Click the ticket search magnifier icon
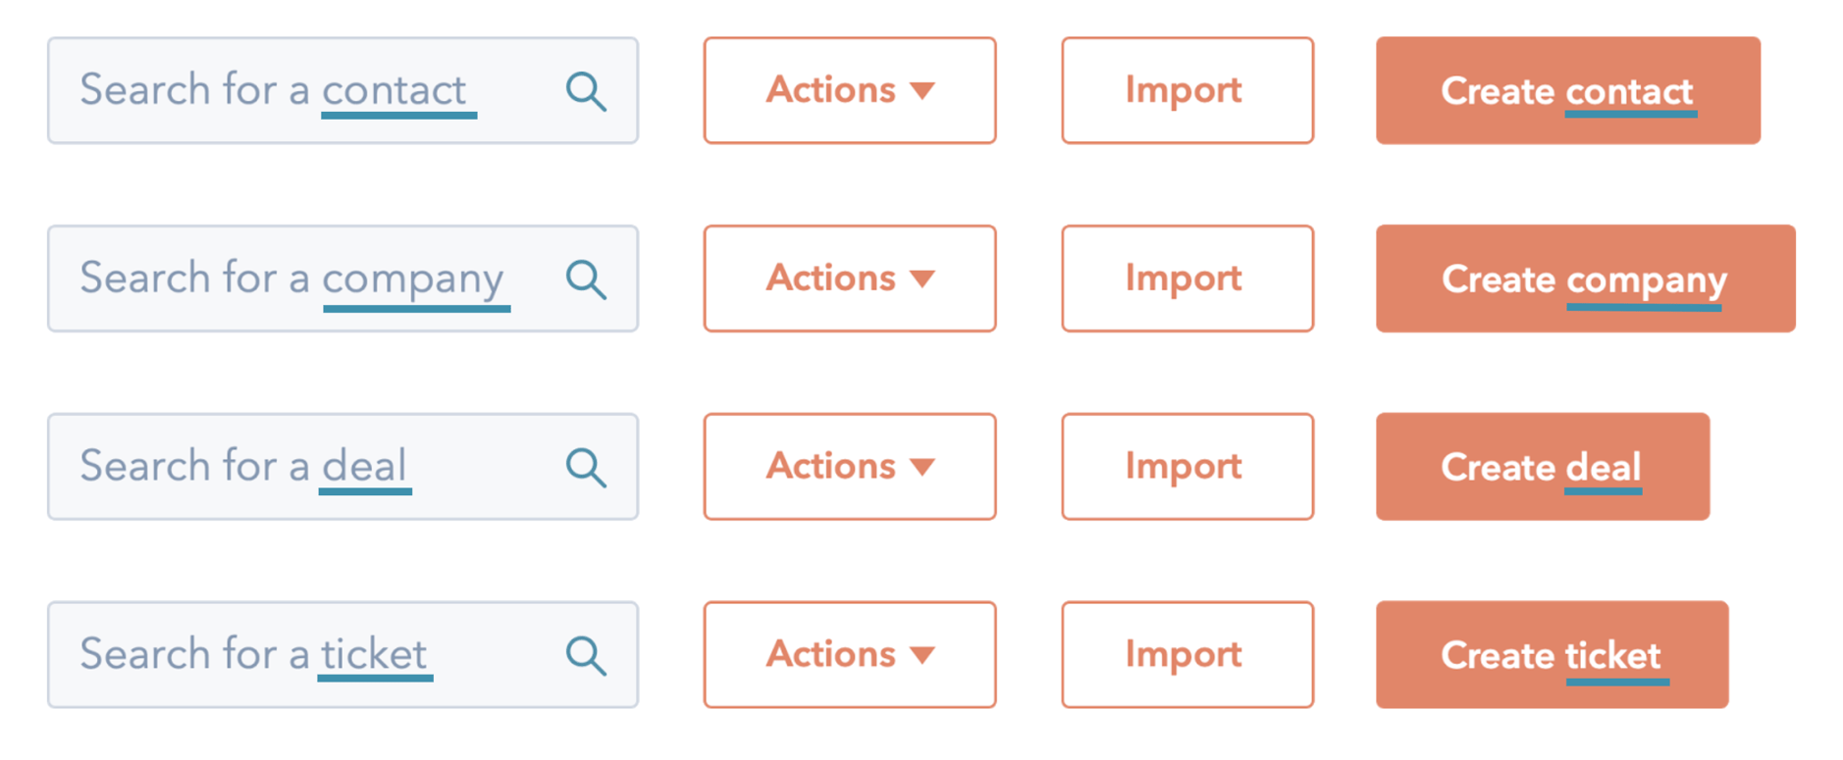This screenshot has height=760, width=1843. (x=586, y=654)
